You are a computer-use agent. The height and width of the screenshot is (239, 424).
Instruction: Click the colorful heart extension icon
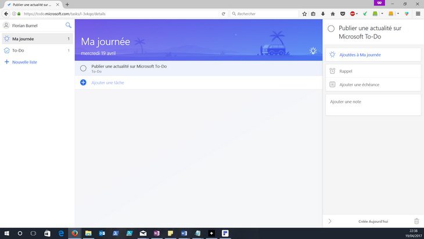tap(407, 14)
